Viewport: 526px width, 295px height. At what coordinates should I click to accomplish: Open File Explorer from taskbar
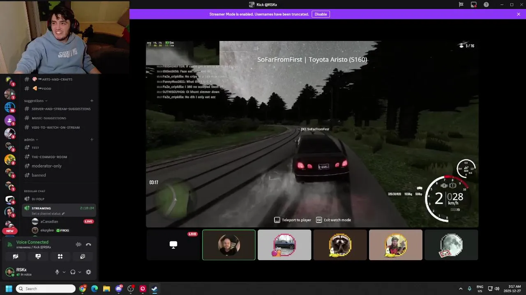tap(106, 289)
